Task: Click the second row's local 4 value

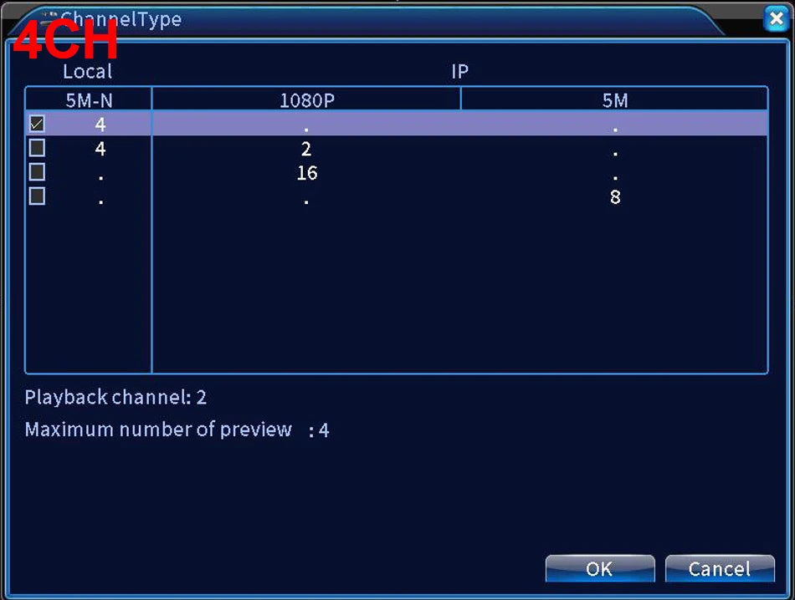Action: (100, 150)
